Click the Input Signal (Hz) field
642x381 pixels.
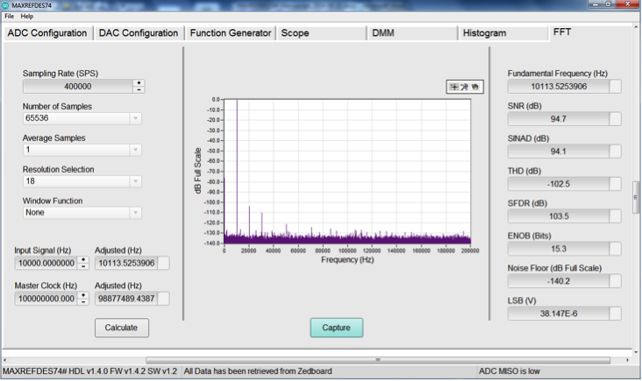[46, 263]
